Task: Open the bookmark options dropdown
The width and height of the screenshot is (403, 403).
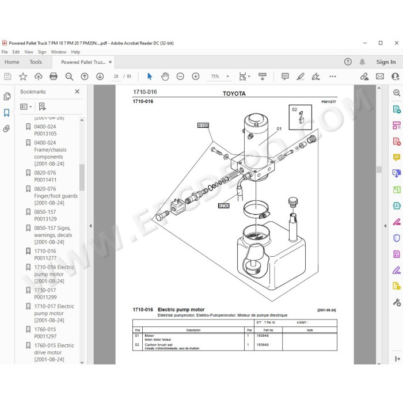Action: [x=26, y=107]
